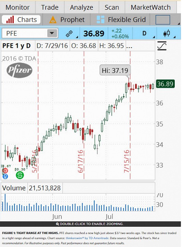Open the Prophet sub-tab
This screenshot has height=247, width=182.
click(x=66, y=20)
